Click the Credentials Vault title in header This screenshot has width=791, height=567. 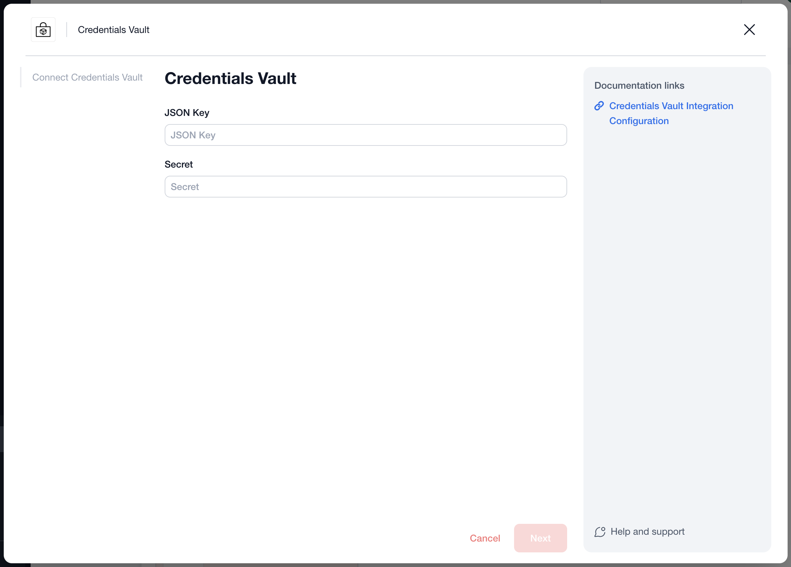114,30
